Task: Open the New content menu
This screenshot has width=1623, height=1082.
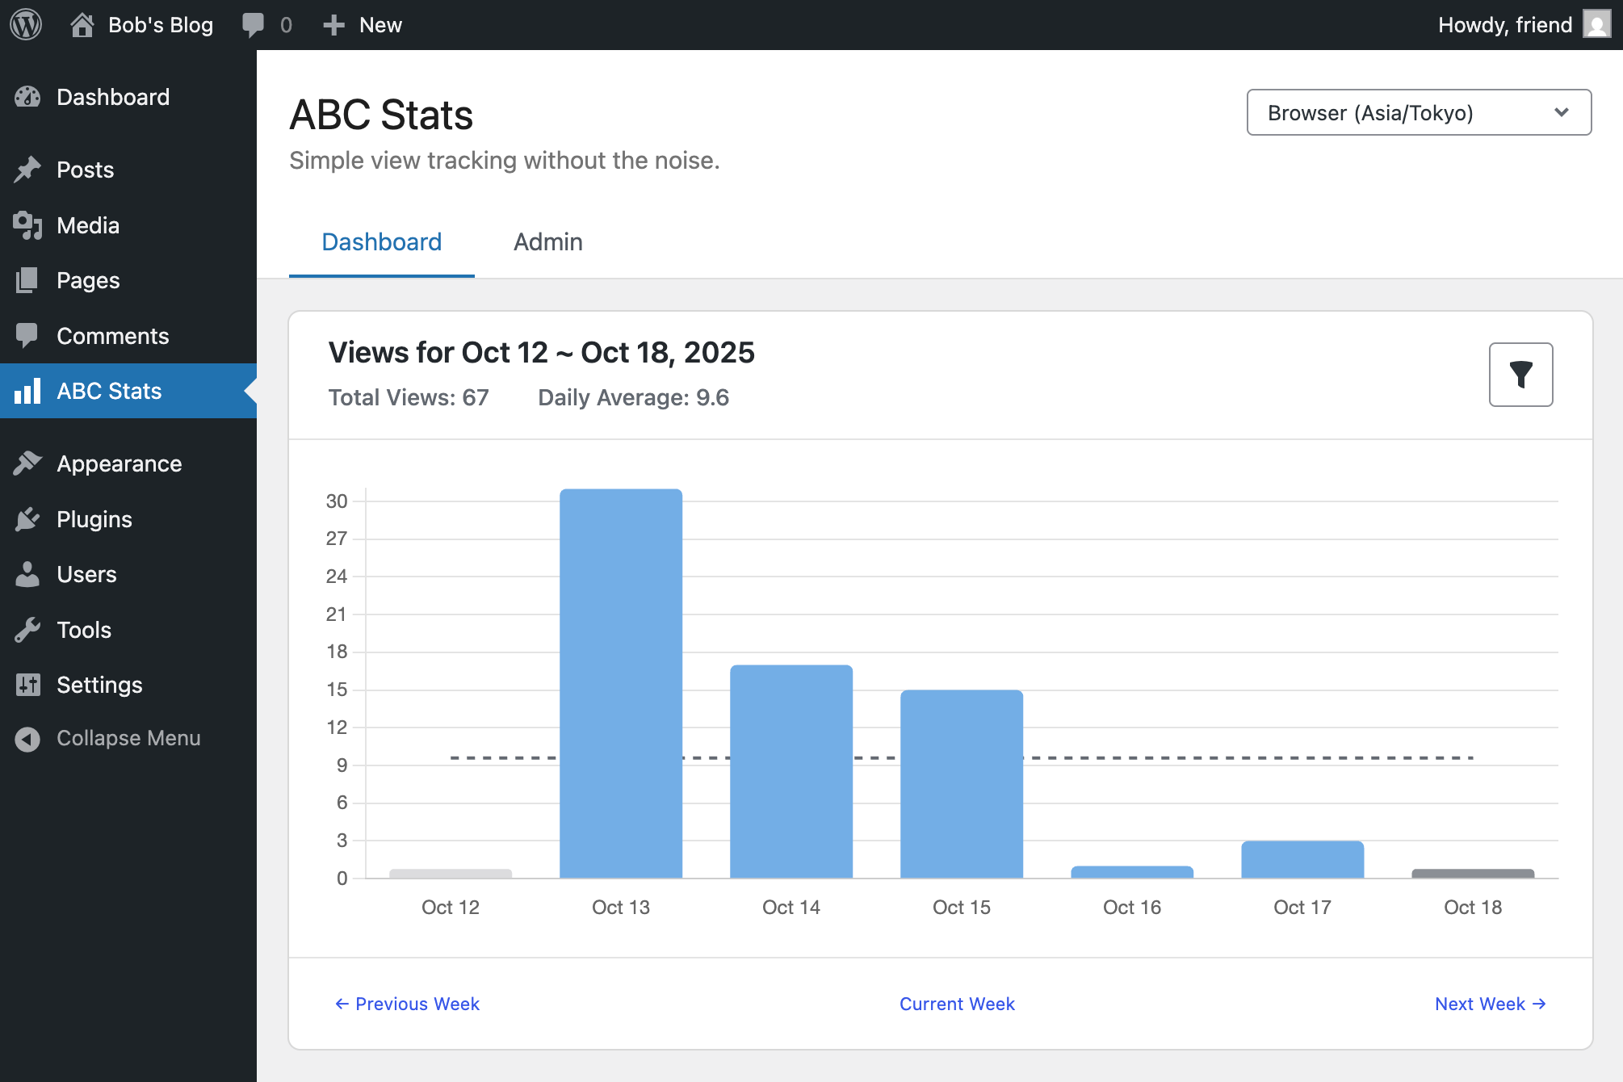Action: [362, 24]
